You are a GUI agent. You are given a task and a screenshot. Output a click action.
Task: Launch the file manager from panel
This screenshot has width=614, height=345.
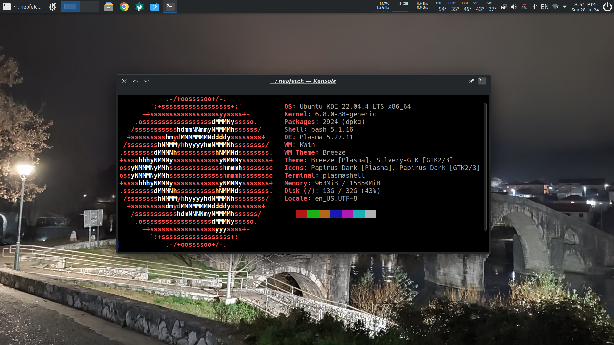pyautogui.click(x=109, y=7)
